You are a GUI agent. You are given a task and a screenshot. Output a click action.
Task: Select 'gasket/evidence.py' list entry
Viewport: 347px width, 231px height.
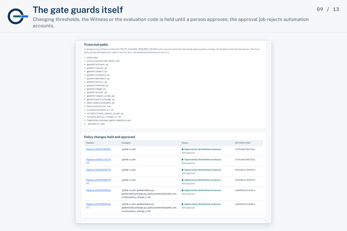pyautogui.click(x=98, y=75)
